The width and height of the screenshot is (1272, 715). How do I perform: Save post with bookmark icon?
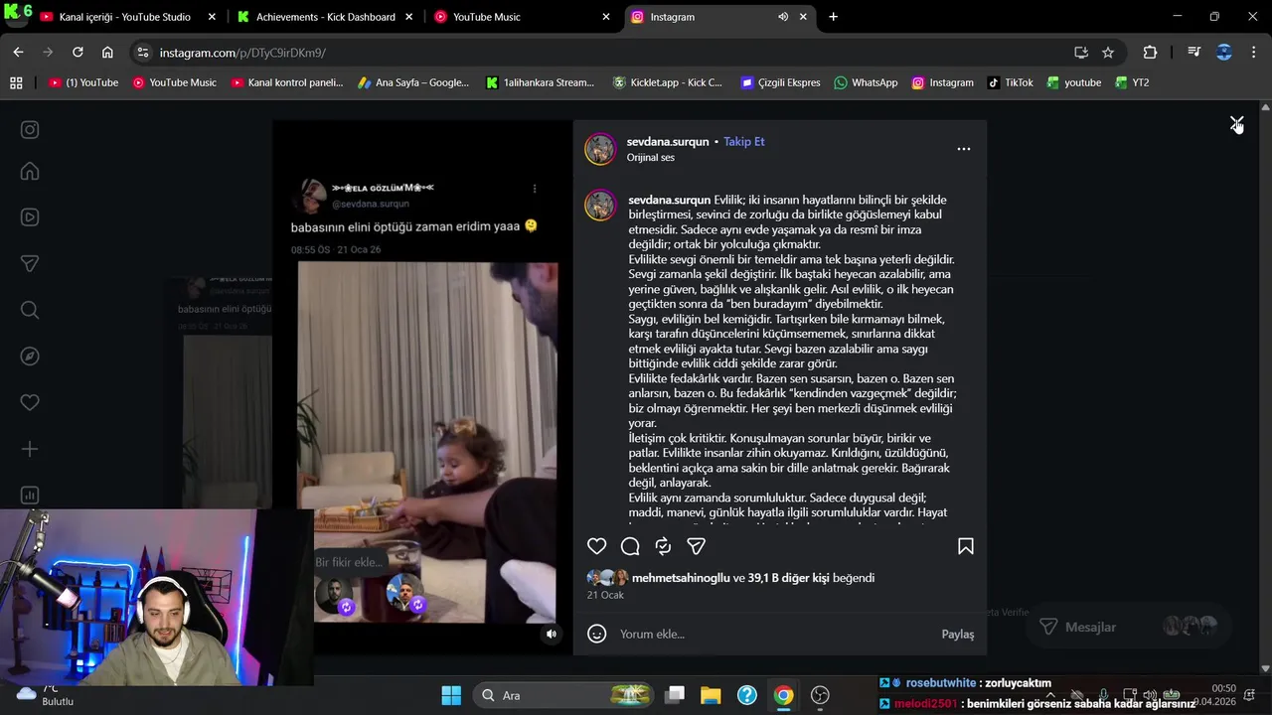coord(965,546)
